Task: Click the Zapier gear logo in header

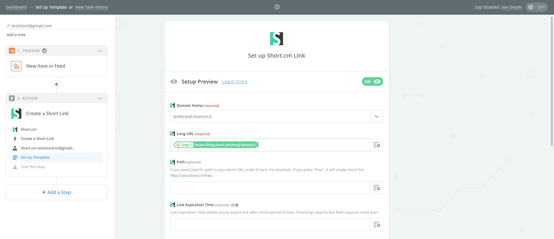Action: click(x=277, y=7)
